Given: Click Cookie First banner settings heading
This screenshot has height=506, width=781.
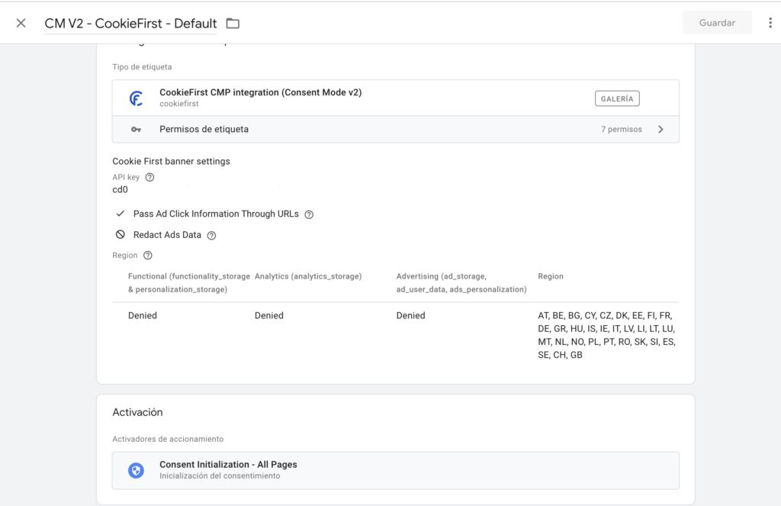Looking at the screenshot, I should click(171, 162).
